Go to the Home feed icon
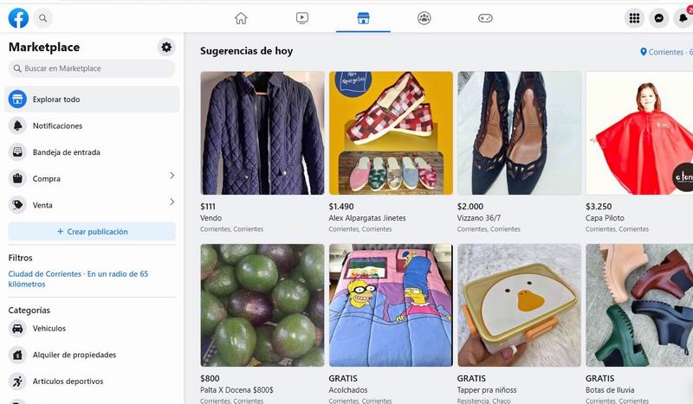The width and height of the screenshot is (693, 404). [x=241, y=18]
